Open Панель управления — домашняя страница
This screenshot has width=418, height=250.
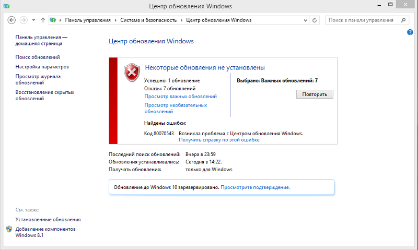[x=41, y=40]
